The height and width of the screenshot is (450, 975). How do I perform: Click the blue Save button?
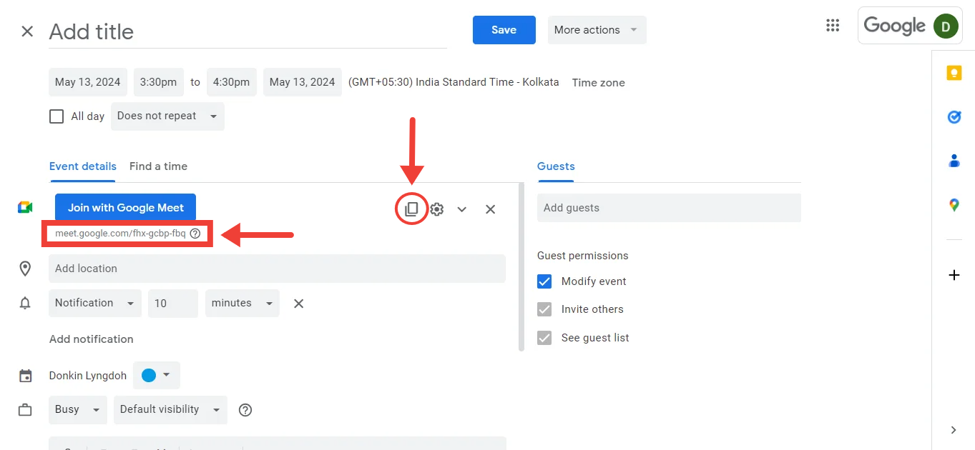(x=504, y=30)
